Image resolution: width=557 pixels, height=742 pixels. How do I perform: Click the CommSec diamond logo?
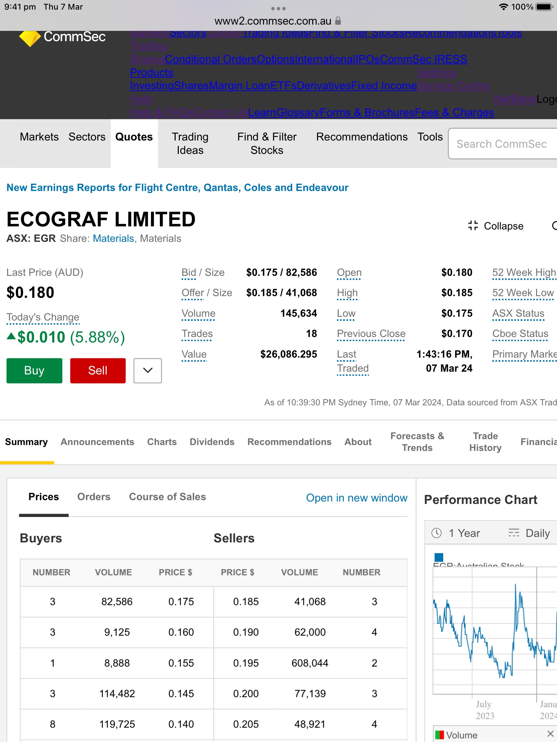click(x=30, y=38)
